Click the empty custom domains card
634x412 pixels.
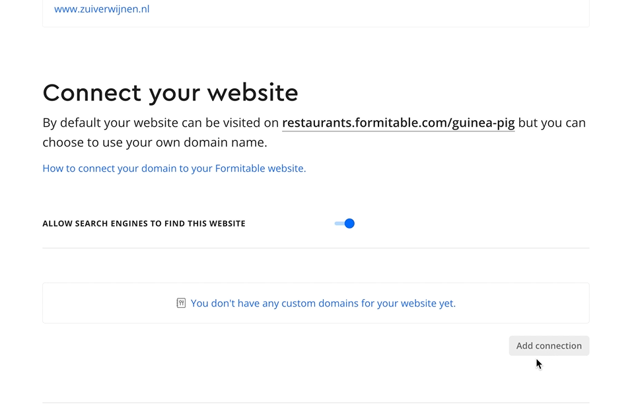coord(316,303)
